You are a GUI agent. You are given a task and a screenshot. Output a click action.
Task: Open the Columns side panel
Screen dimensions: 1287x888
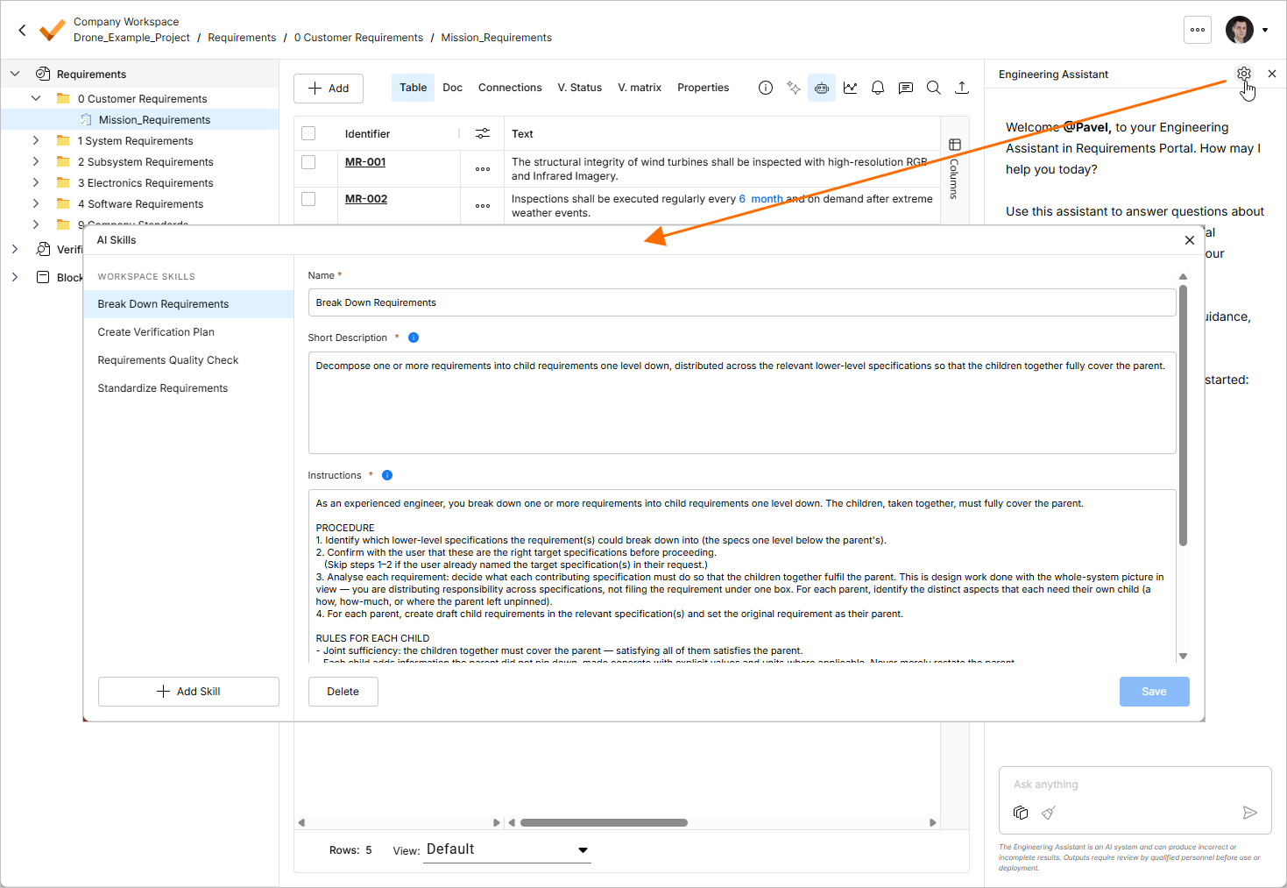click(955, 169)
